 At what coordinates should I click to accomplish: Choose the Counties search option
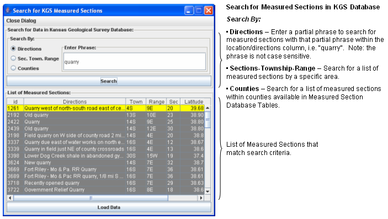point(13,68)
